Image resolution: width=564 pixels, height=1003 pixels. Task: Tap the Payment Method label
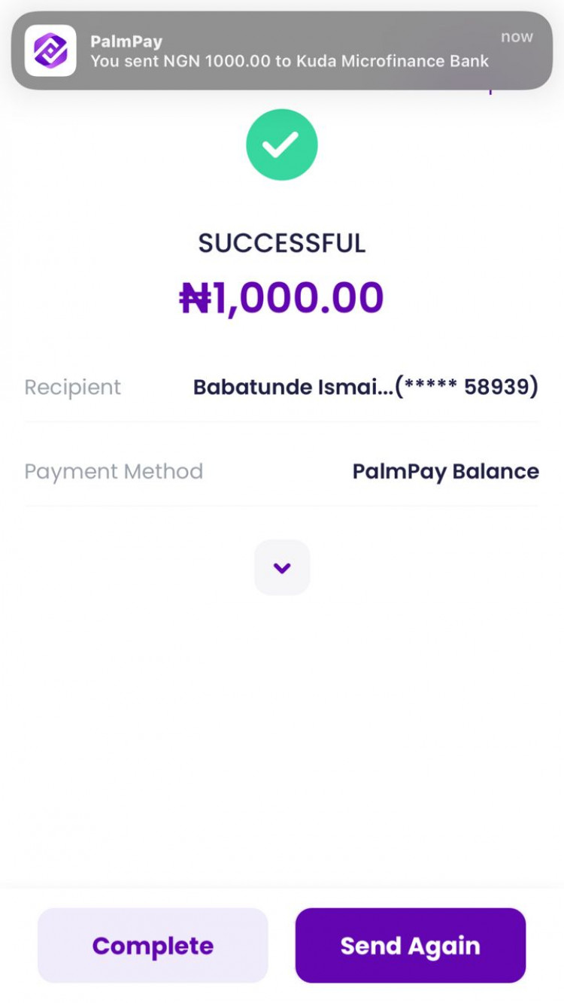(114, 472)
